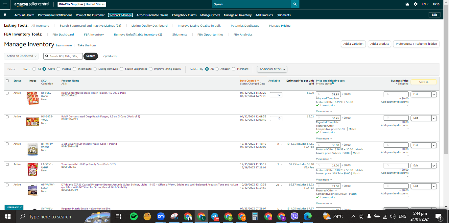
Task: Open Edit dropdown arrow for Yummyearth Lolli Pop row
Action: pos(434,165)
